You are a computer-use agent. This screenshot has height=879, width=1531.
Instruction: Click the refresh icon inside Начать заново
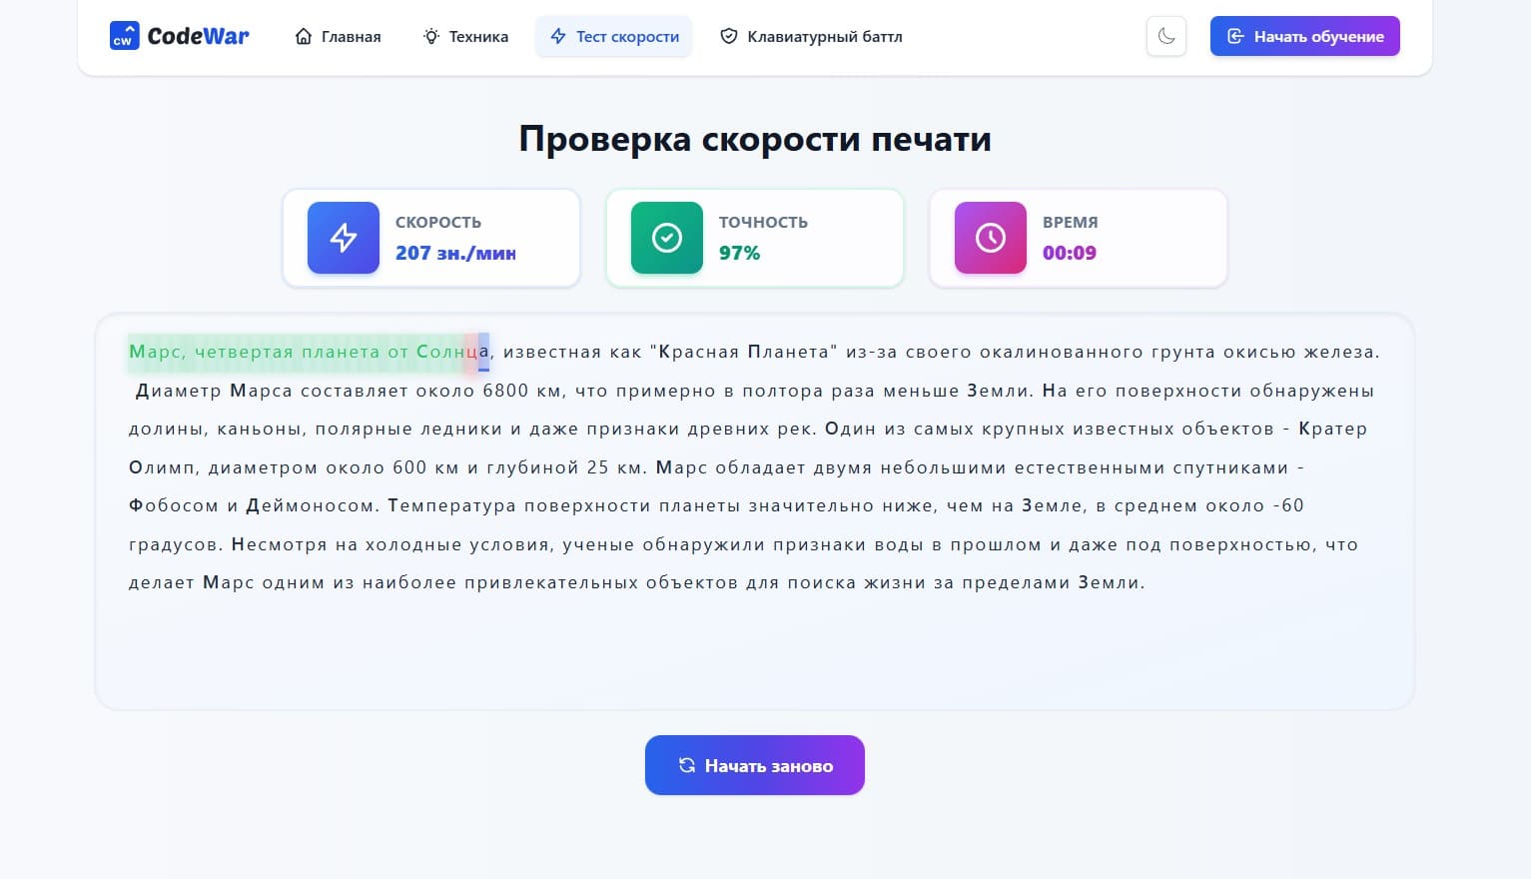click(x=686, y=765)
